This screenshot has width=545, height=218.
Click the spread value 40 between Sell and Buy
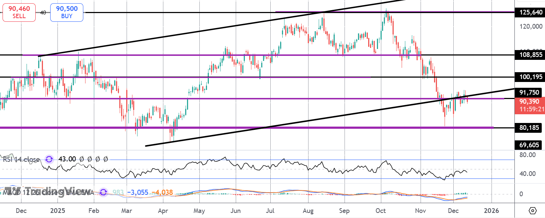(43, 12)
